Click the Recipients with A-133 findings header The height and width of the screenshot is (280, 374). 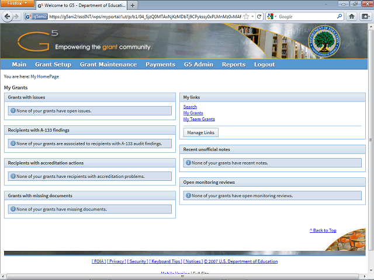click(x=90, y=130)
